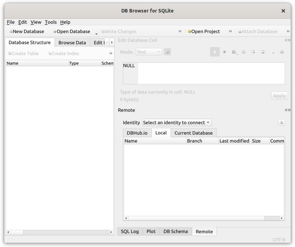Expand the Open Database dropdown arrow
This screenshot has width=295, height=247.
(96, 33)
